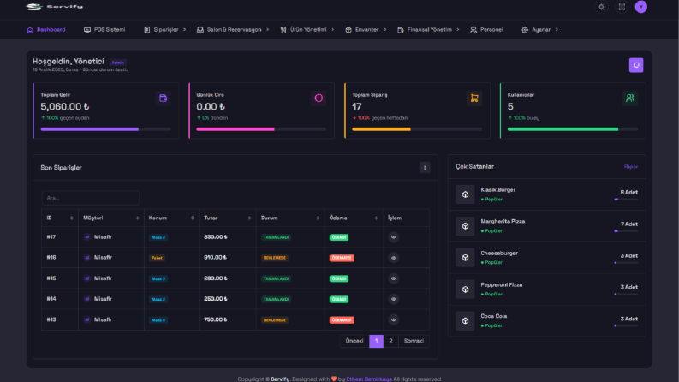Expand Salon & Rezervasyon menu
This screenshot has height=382, width=679.
click(x=233, y=30)
